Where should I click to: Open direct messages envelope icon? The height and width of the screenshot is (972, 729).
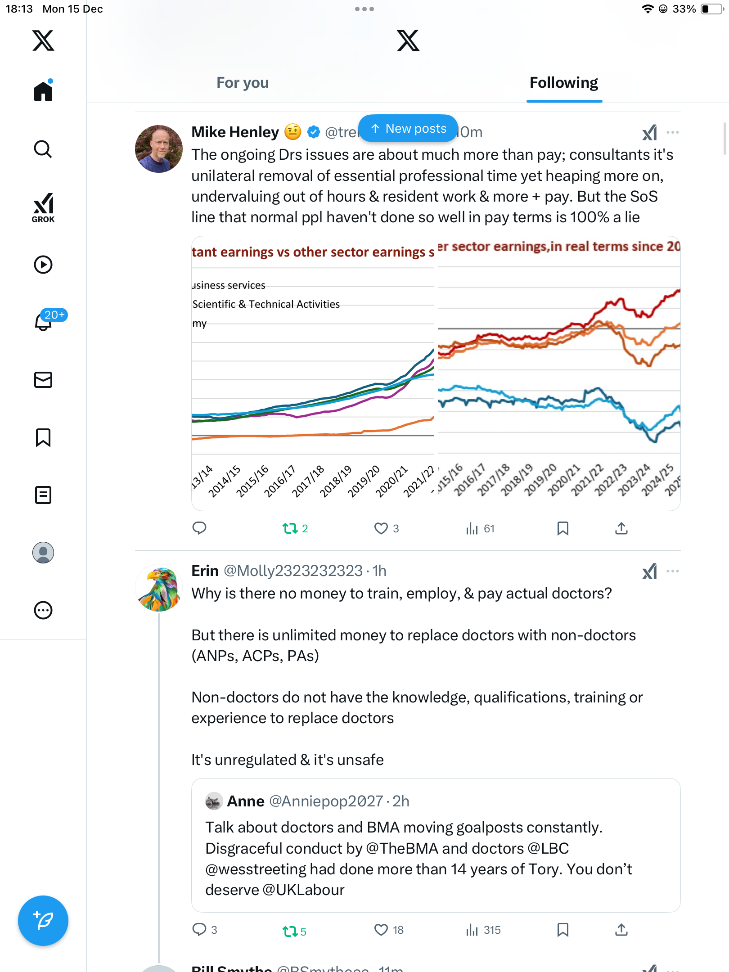pyautogui.click(x=43, y=380)
